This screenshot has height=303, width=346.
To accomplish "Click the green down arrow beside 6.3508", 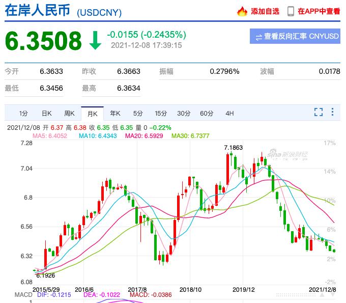I will [95, 41].
